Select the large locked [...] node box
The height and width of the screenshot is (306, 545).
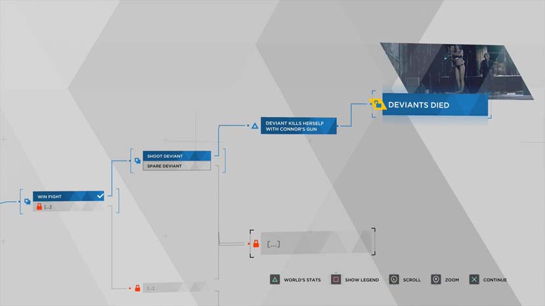316,243
